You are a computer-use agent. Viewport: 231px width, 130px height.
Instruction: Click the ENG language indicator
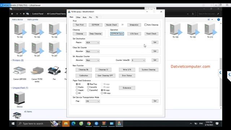point(201,123)
